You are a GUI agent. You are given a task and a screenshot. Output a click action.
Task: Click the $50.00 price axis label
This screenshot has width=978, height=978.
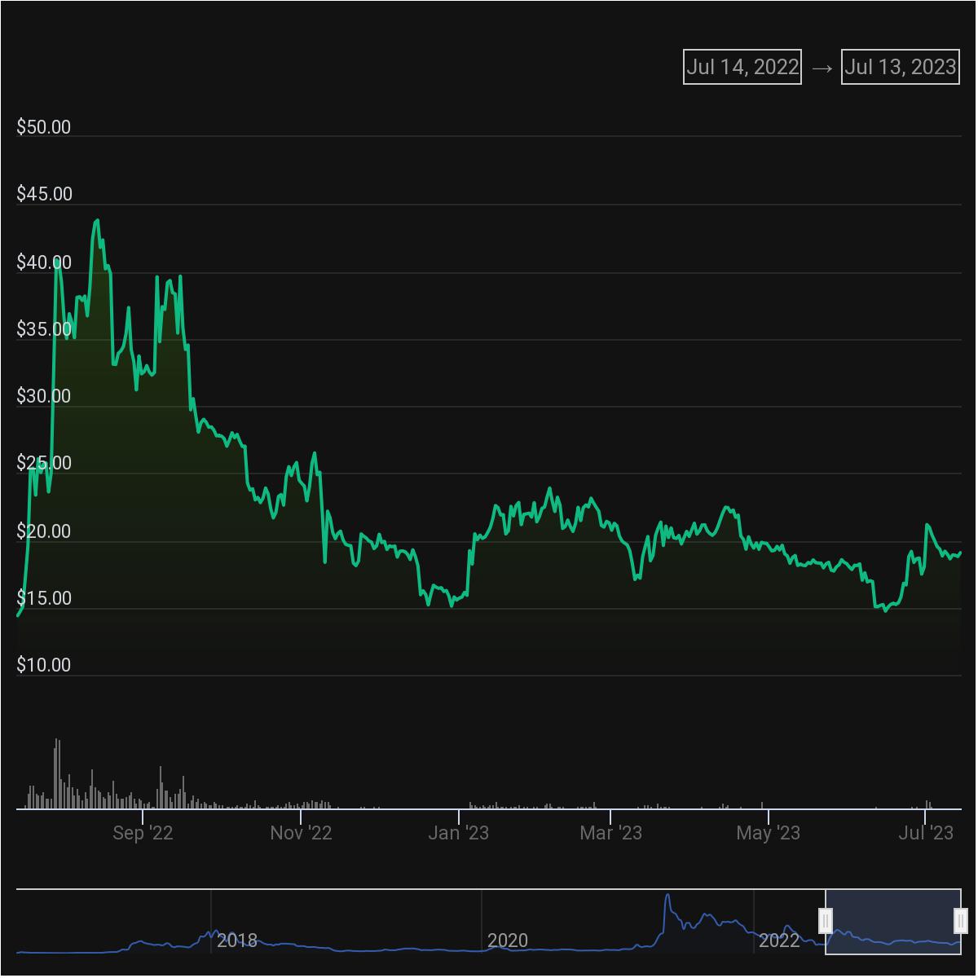44,127
